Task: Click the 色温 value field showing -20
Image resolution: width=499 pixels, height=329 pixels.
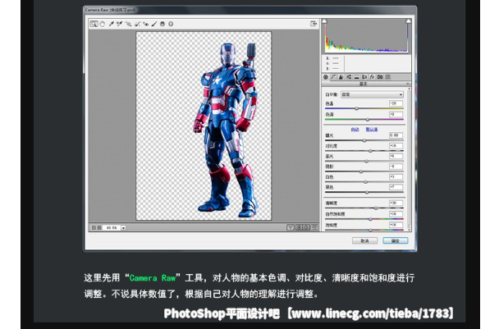Action: coord(396,103)
